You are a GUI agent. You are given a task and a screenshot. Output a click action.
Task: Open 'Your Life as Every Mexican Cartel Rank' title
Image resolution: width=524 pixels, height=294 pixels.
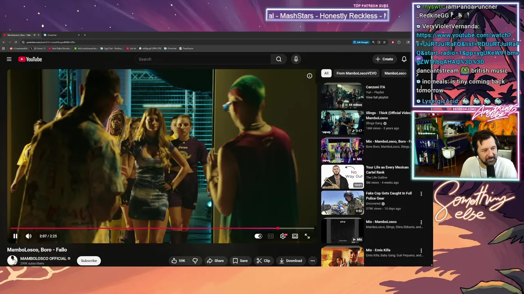pos(387,170)
